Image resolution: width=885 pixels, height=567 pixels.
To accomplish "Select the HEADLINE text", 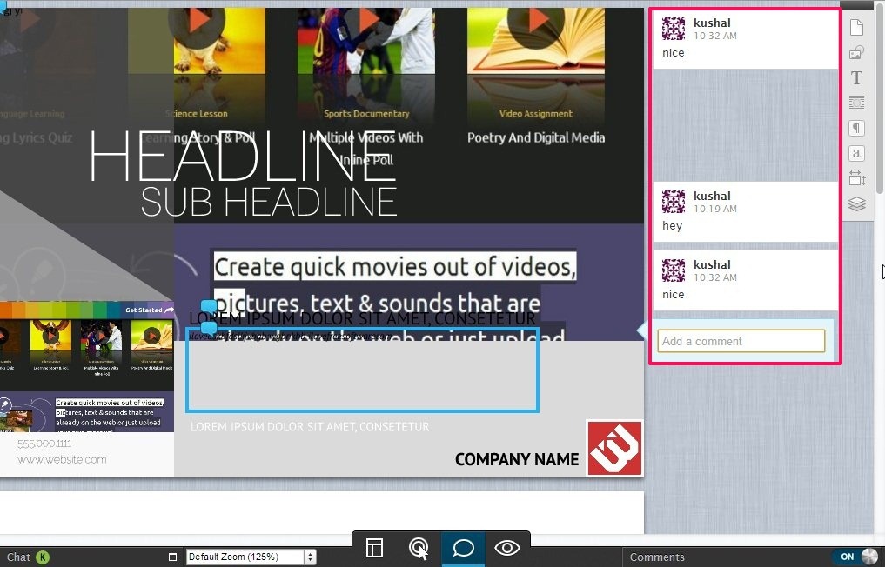I will click(x=244, y=157).
